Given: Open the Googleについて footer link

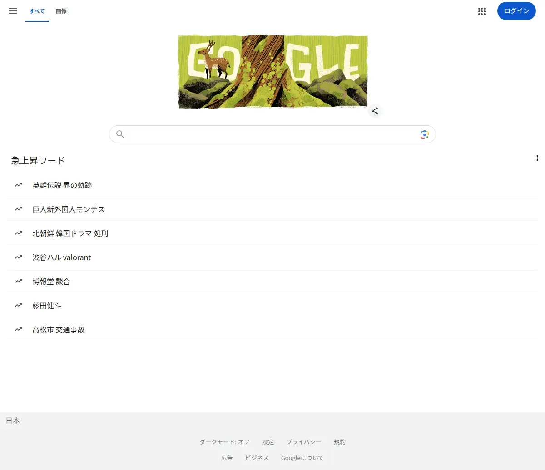Looking at the screenshot, I should [x=302, y=458].
